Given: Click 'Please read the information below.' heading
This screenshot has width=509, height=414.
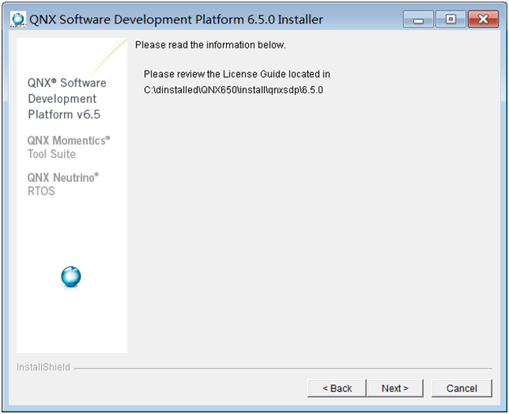Looking at the screenshot, I should click(211, 45).
